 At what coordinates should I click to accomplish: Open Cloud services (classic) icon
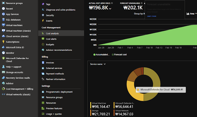pyautogui.click(x=3, y=36)
